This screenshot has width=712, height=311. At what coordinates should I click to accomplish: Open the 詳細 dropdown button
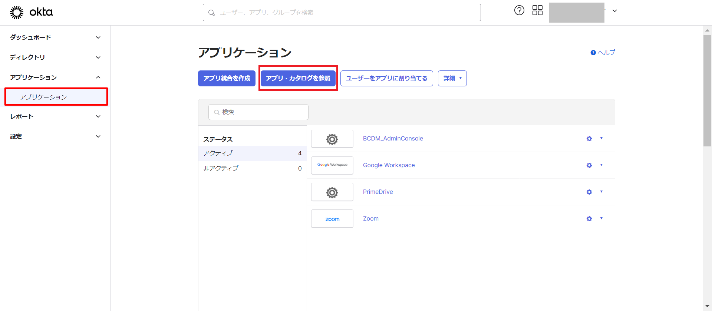(x=452, y=78)
